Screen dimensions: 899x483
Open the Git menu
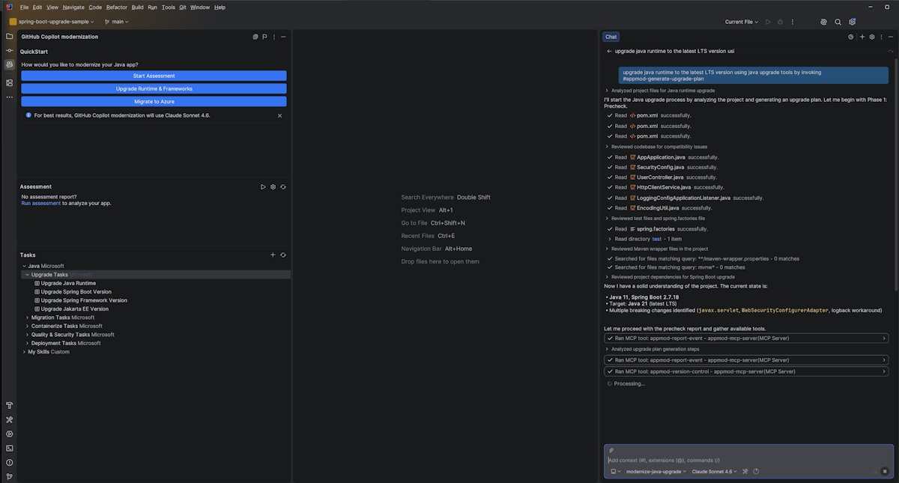pyautogui.click(x=183, y=7)
